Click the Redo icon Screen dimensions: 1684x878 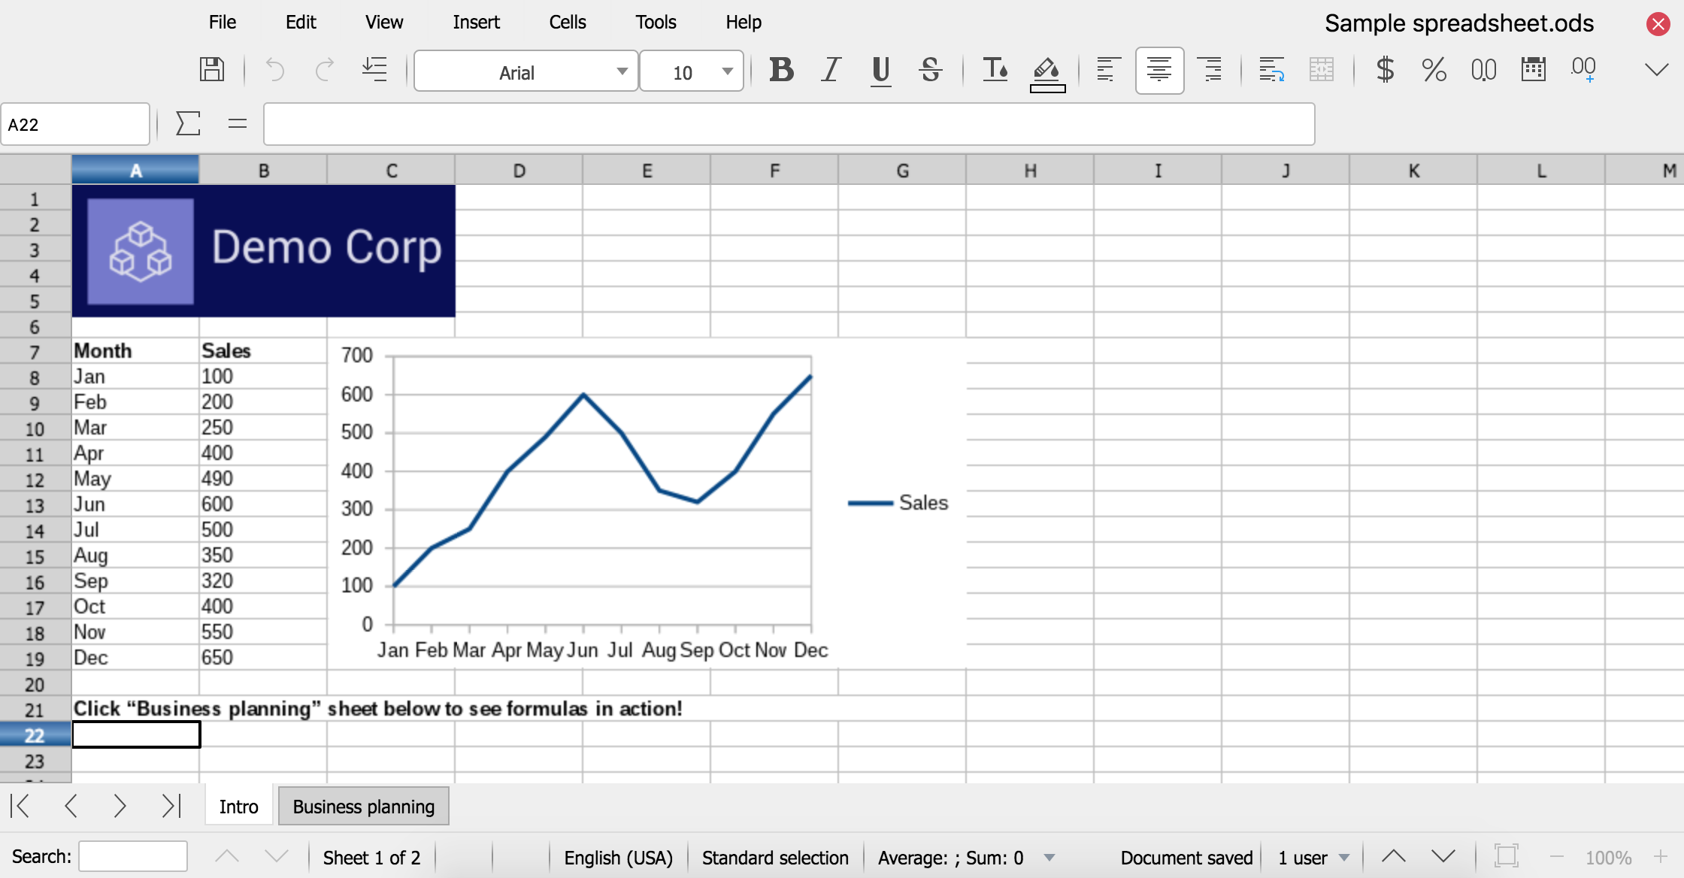point(323,70)
